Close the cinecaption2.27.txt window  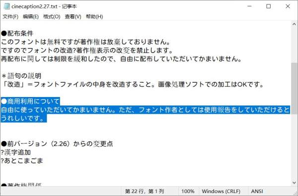(288, 6)
